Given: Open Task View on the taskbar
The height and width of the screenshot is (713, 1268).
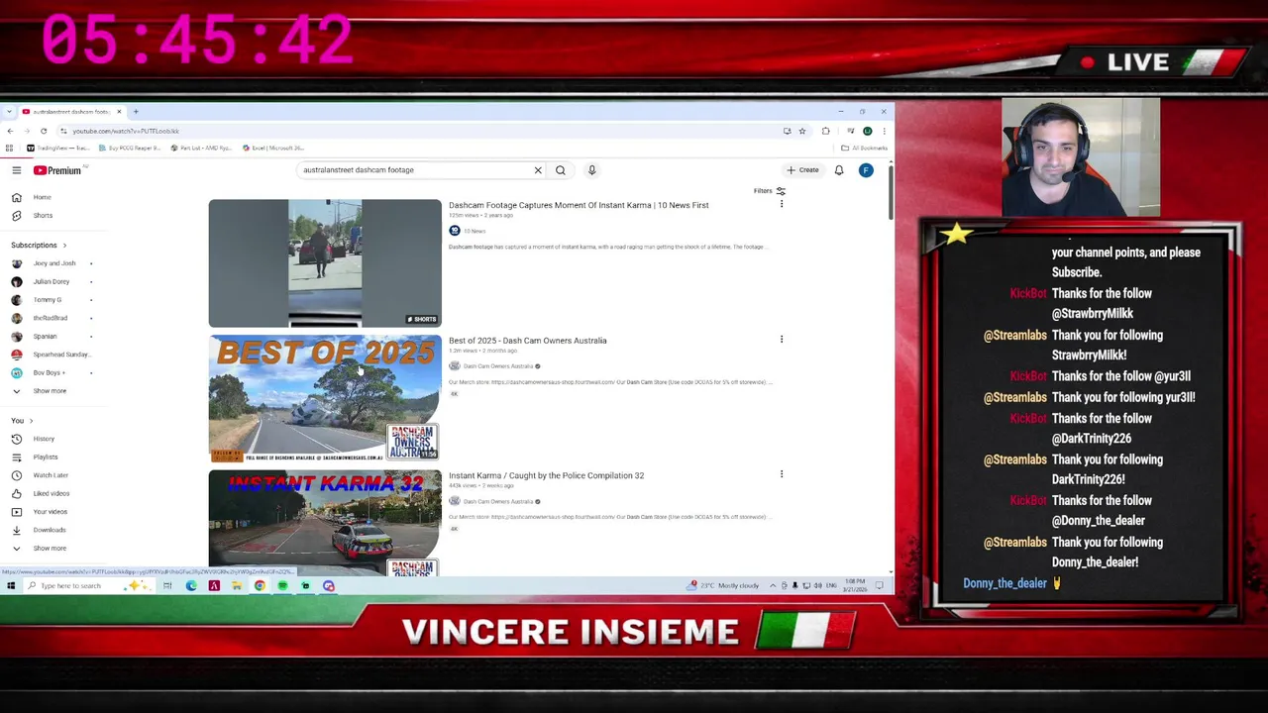Looking at the screenshot, I should click(167, 586).
